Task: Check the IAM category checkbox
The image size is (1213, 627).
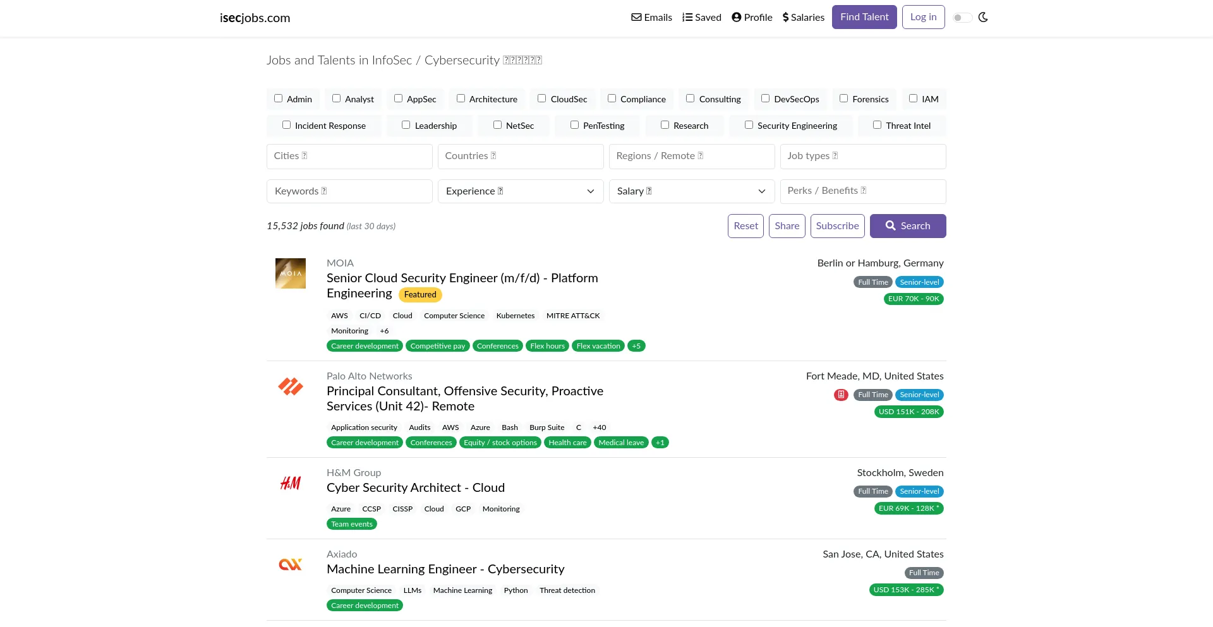Action: (x=913, y=99)
